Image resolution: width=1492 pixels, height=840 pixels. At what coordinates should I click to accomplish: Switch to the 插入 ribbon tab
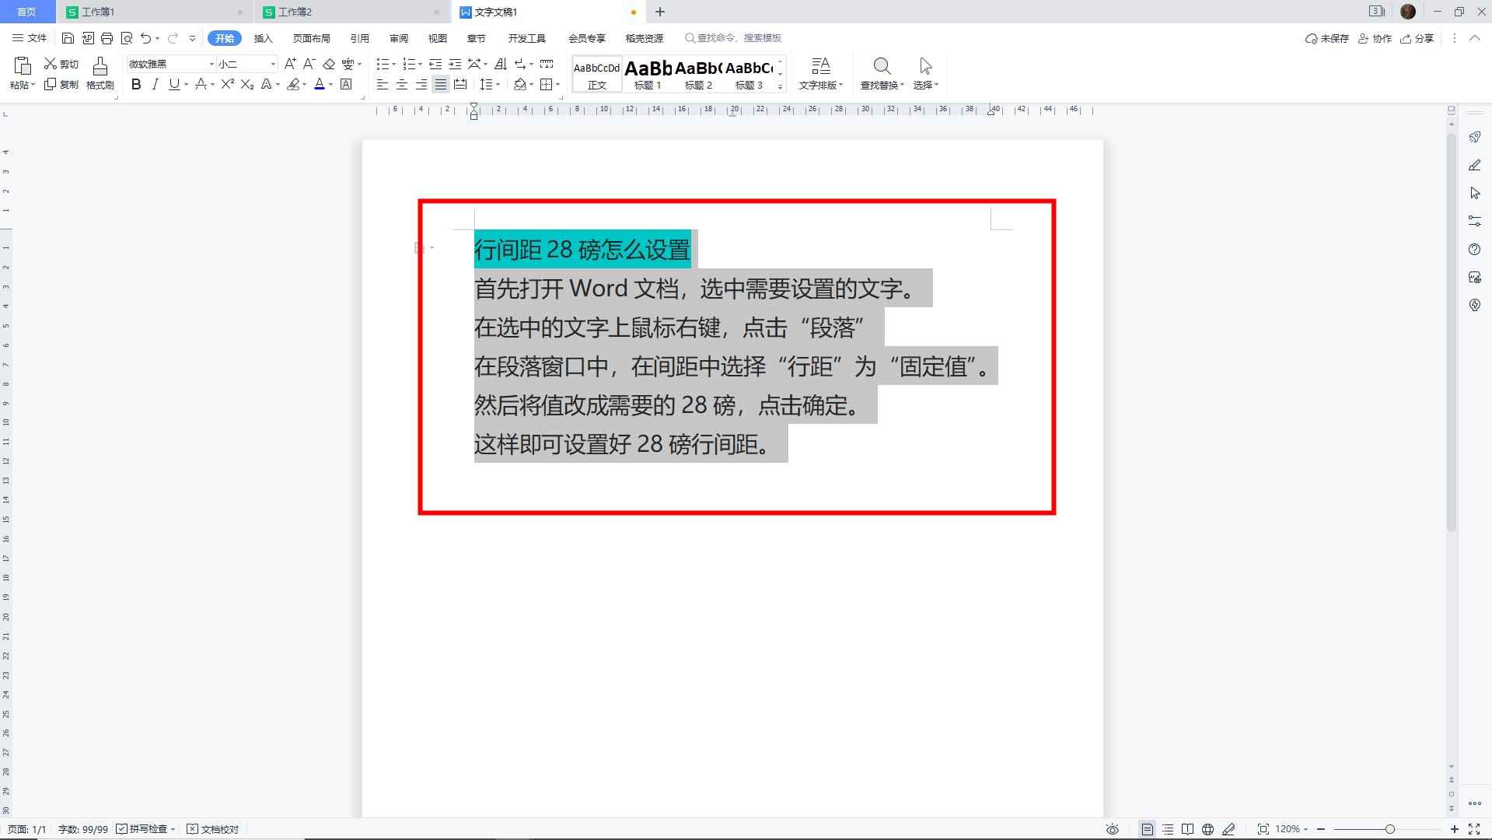[x=262, y=37]
